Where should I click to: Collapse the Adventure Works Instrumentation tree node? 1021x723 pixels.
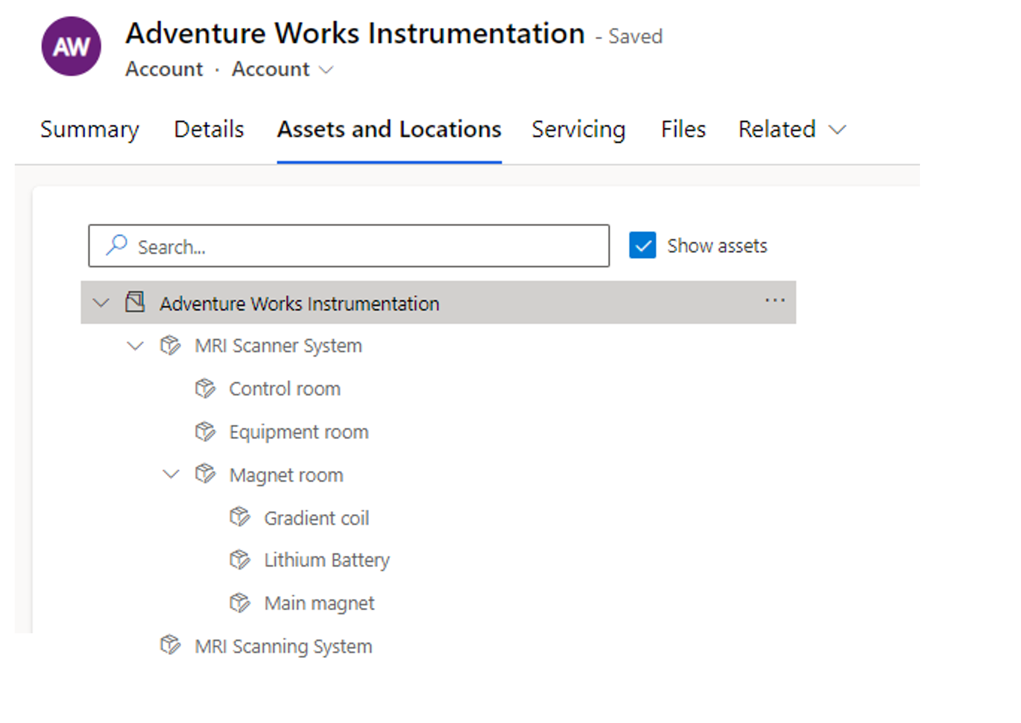pos(101,303)
